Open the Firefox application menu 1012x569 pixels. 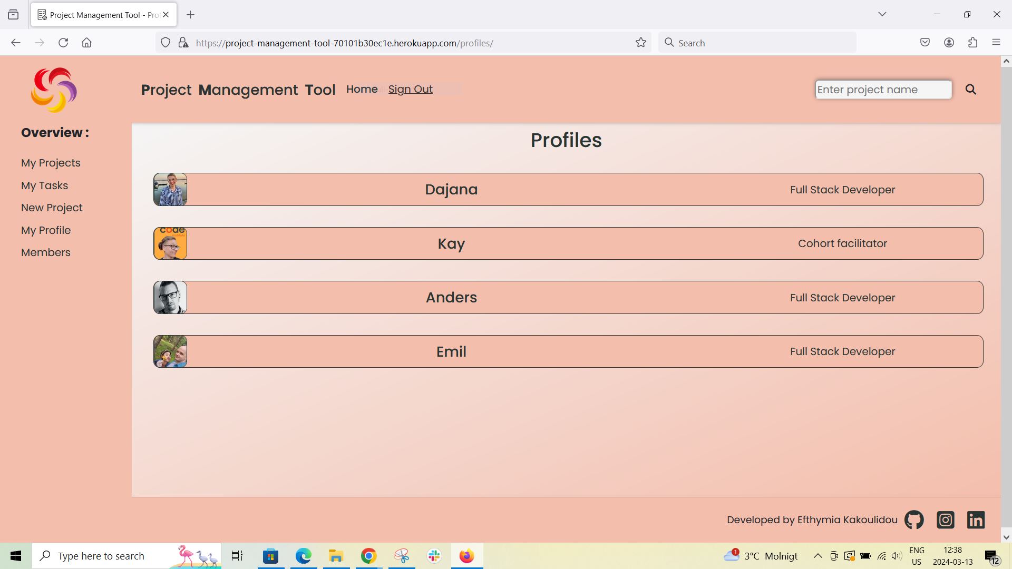[x=996, y=42]
